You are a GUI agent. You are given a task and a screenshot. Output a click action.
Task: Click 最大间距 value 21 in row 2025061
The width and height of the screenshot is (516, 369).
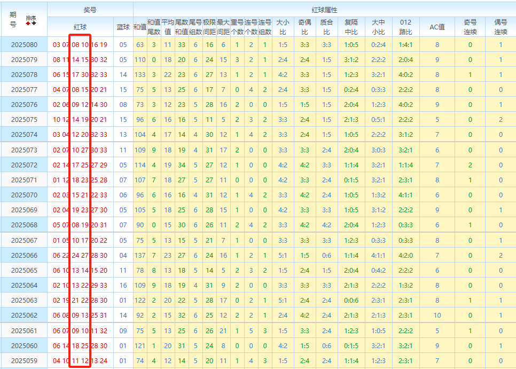pyautogui.click(x=223, y=331)
